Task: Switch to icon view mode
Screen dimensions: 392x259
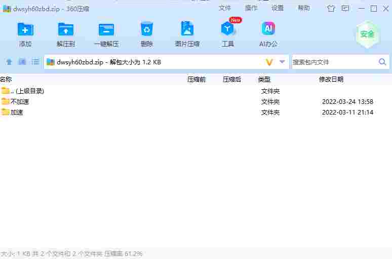Action: click(x=22, y=62)
